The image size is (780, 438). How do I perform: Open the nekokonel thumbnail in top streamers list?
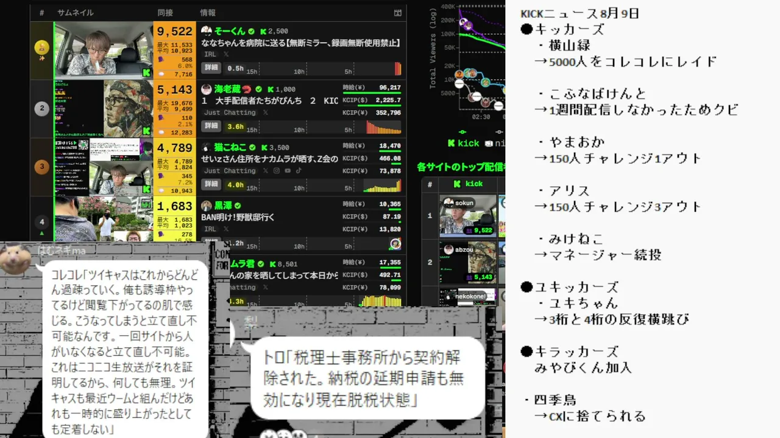point(468,297)
